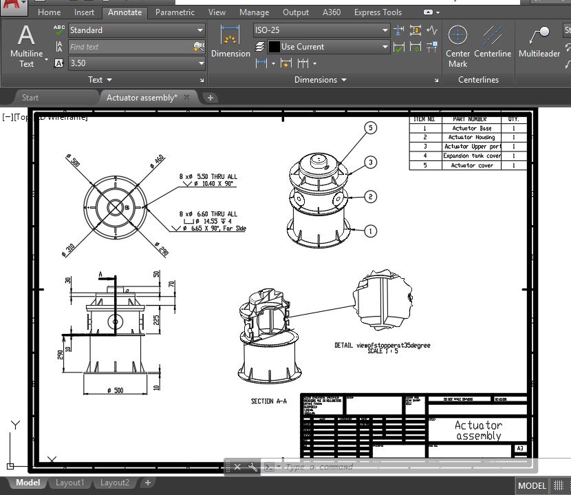Click the Break dimension icon

[x=399, y=30]
